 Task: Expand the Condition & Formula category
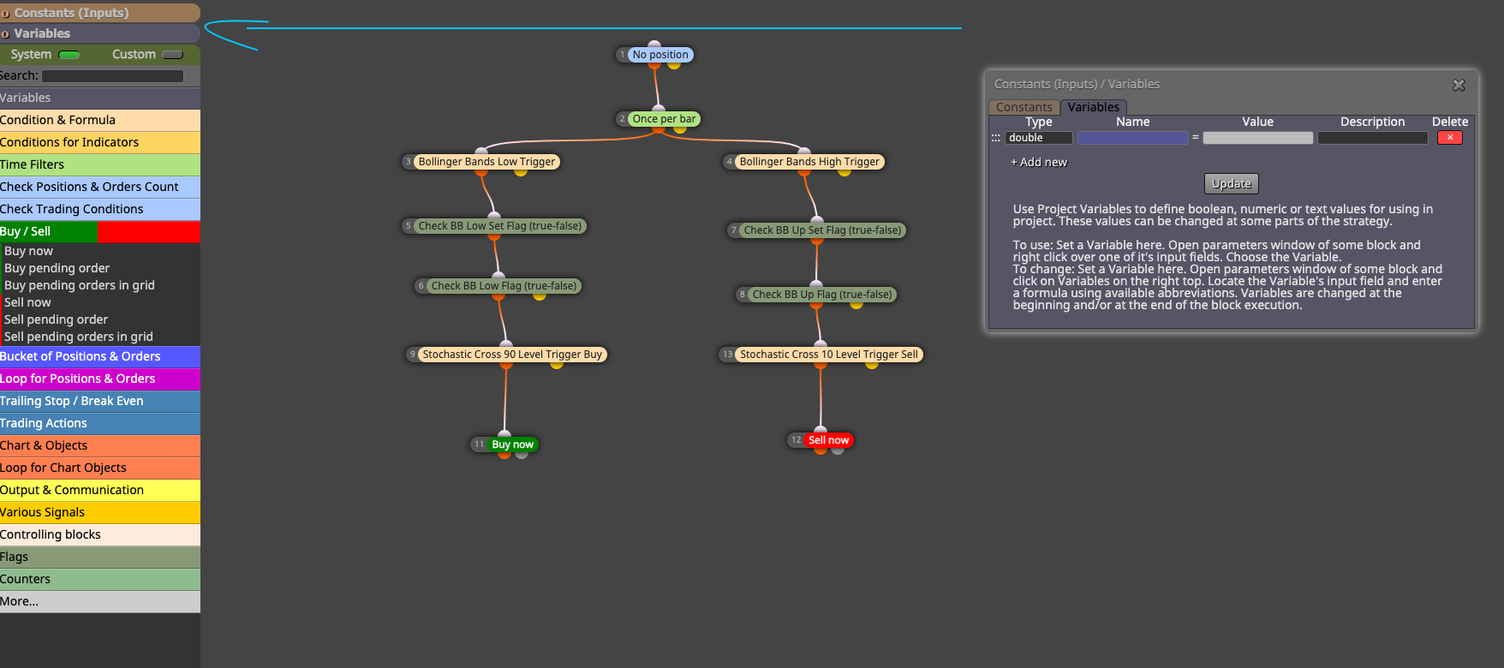pos(100,120)
